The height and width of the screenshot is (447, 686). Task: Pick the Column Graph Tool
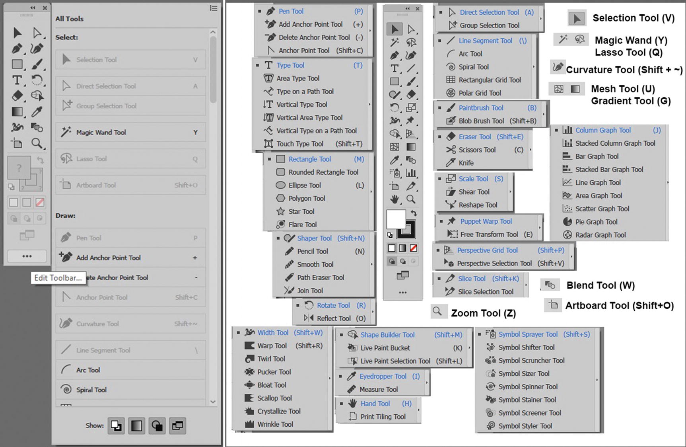(603, 130)
